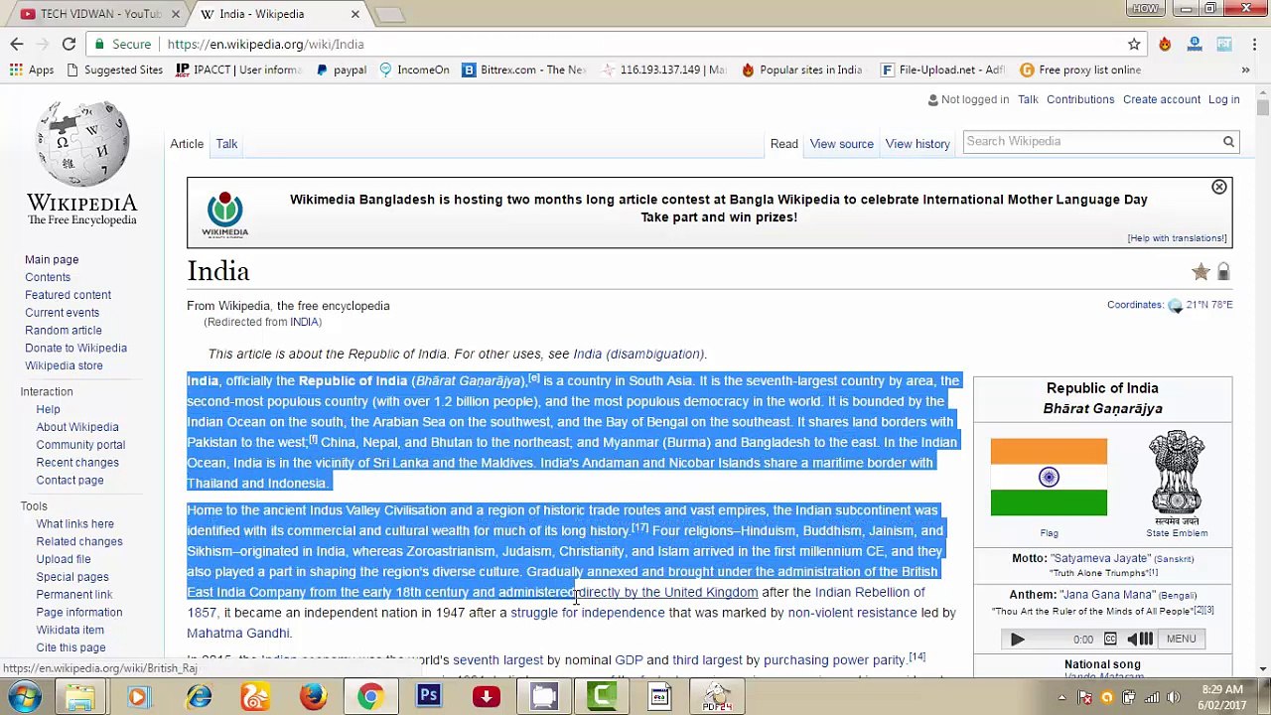Bookmark this page with the star icon
Viewport: 1271px width, 715px height.
pyautogui.click(x=1134, y=44)
